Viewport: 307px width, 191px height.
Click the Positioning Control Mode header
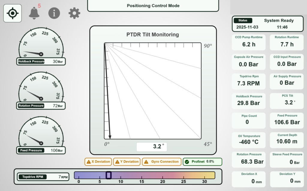[x=153, y=6]
